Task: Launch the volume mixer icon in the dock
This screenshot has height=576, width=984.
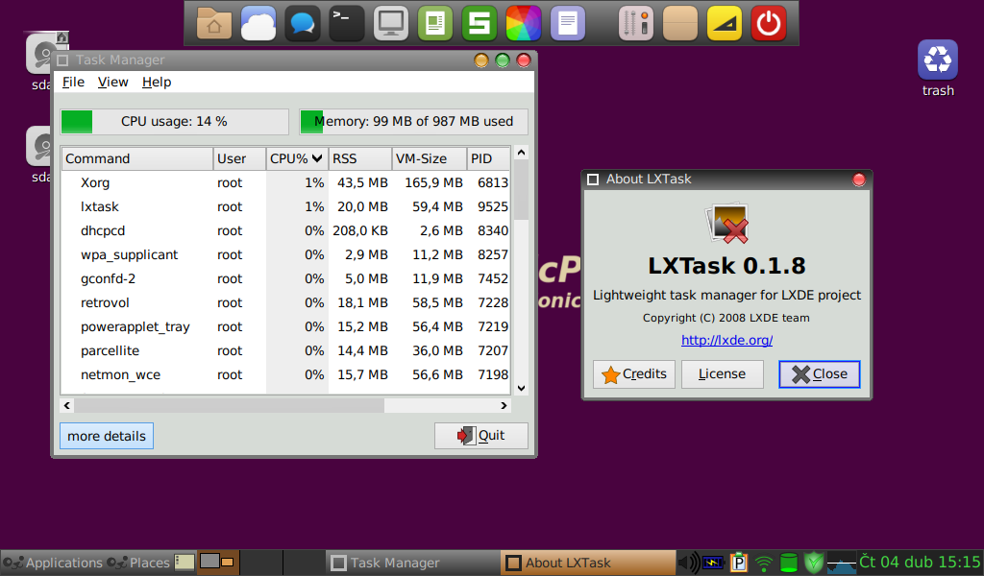Action: click(635, 22)
